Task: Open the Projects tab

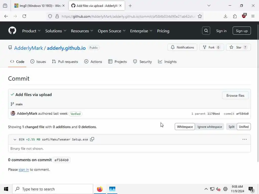Action: tap(117, 62)
